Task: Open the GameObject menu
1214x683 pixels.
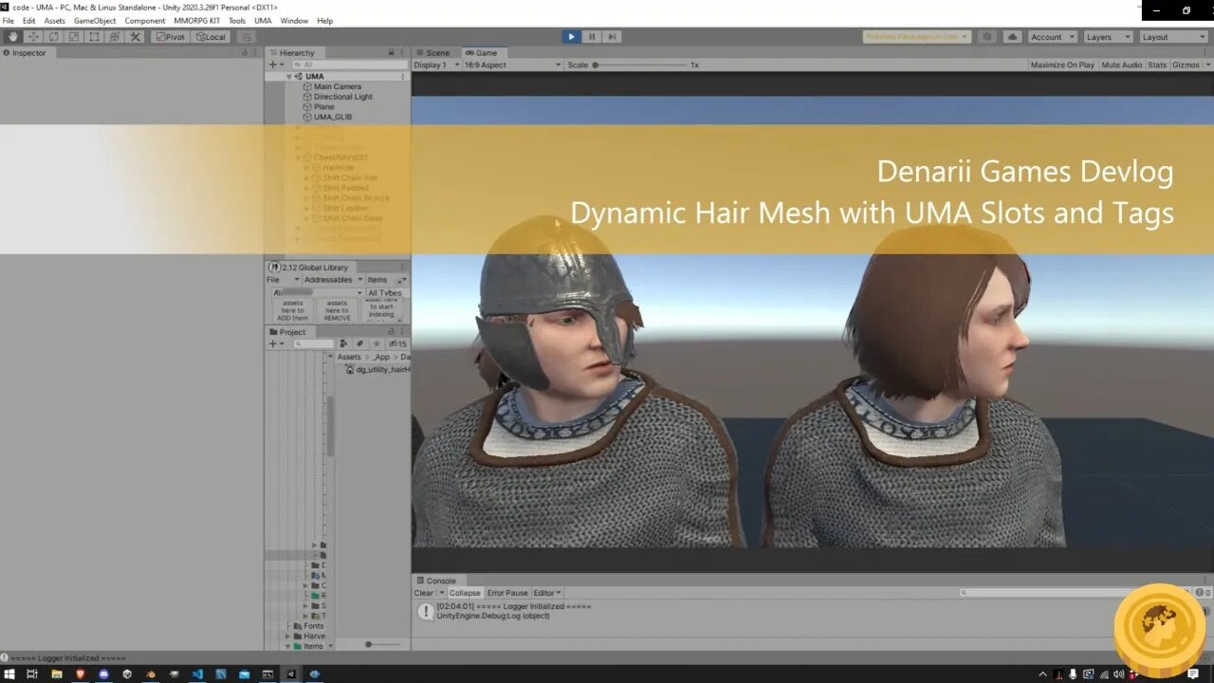Action: click(95, 21)
